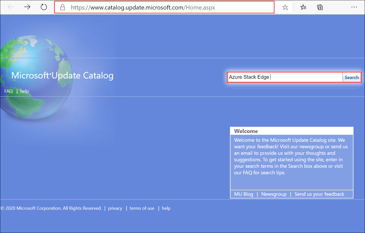Reload the page with the refresh icon

[44, 7]
